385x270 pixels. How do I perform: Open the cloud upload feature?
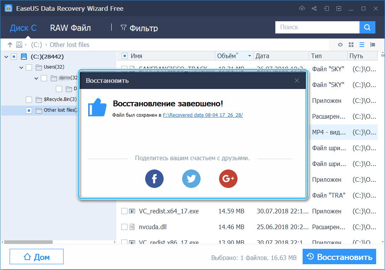(303, 8)
